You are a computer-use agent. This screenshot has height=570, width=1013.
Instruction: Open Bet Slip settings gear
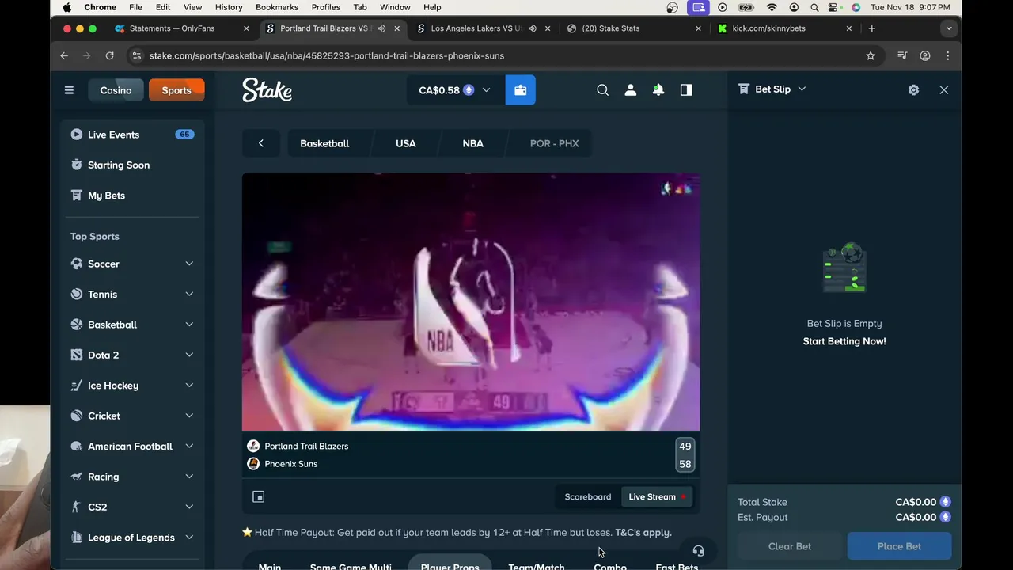[x=913, y=90]
